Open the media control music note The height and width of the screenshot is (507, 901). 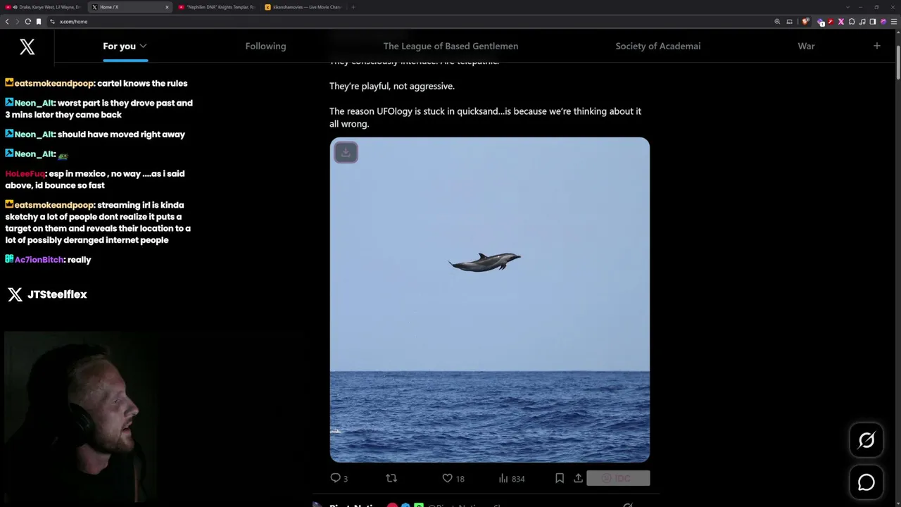pos(862,22)
